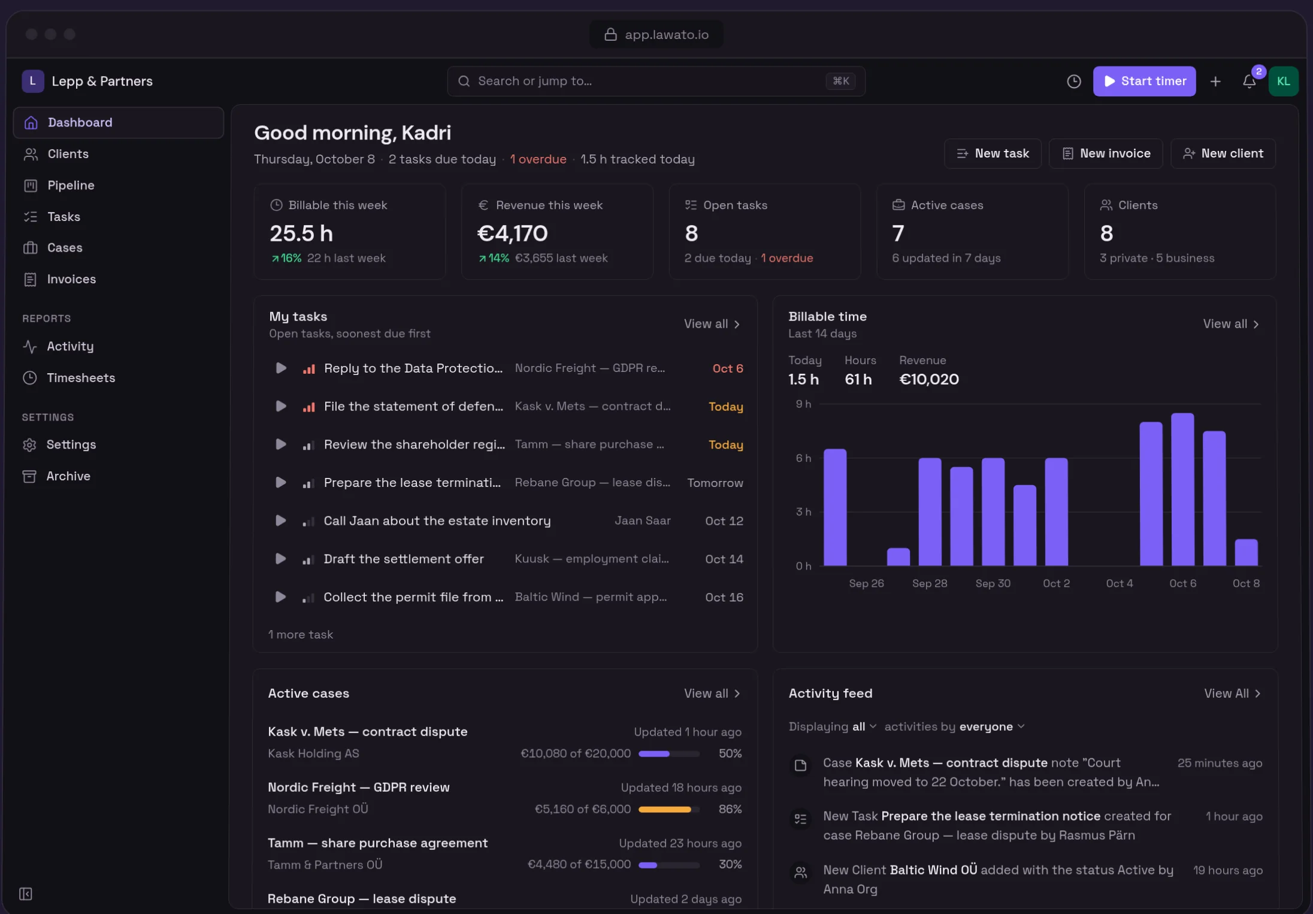Open View all for Active cases
Image resolution: width=1313 pixels, height=914 pixels.
tap(712, 694)
